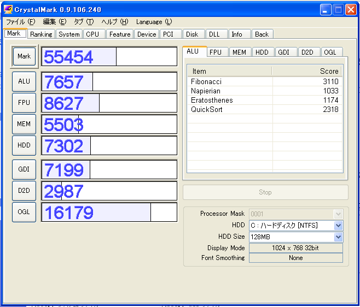
Task: Select the FPU results tab
Action: 218,52
